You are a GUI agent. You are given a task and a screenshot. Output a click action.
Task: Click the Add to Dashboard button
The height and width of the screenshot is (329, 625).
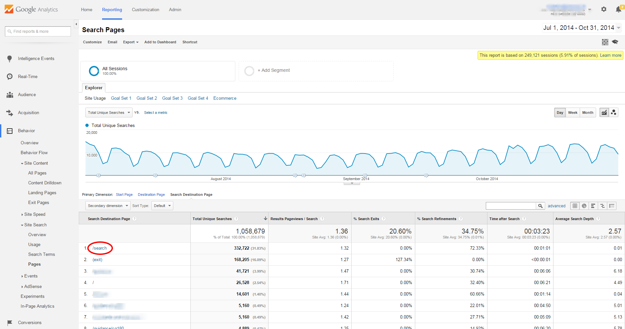(160, 42)
